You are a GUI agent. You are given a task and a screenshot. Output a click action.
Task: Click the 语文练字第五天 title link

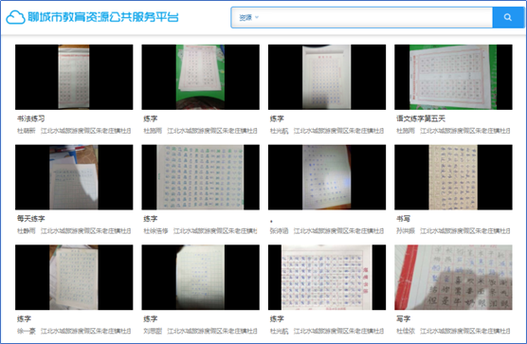[x=421, y=118]
